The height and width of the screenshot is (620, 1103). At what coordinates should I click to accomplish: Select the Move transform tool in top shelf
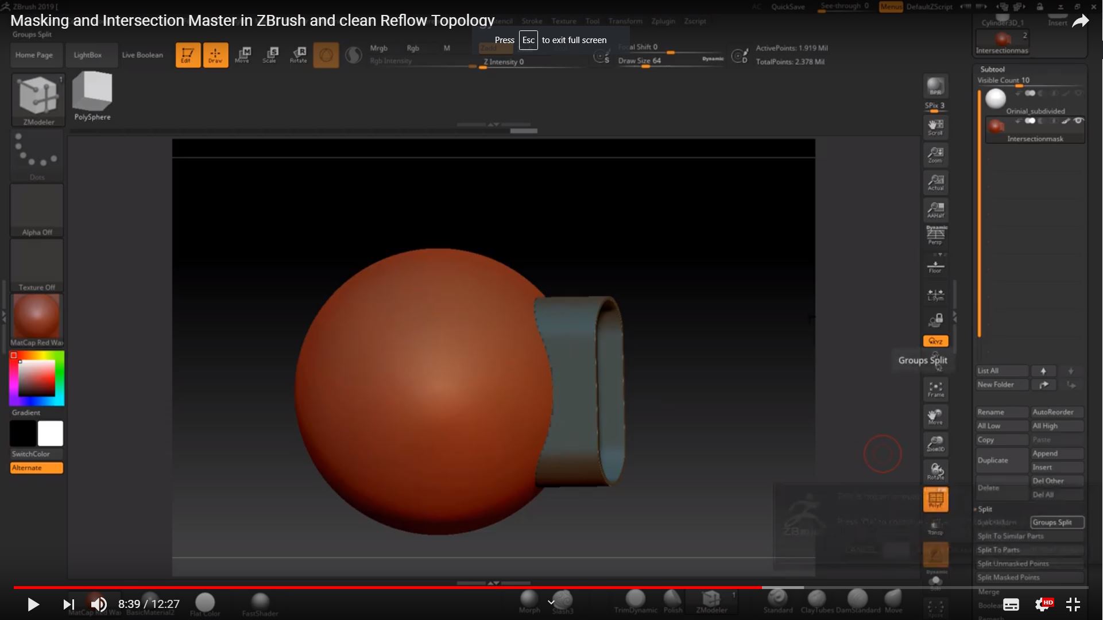click(242, 55)
